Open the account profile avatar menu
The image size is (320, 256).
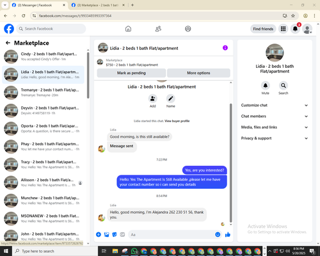307,29
